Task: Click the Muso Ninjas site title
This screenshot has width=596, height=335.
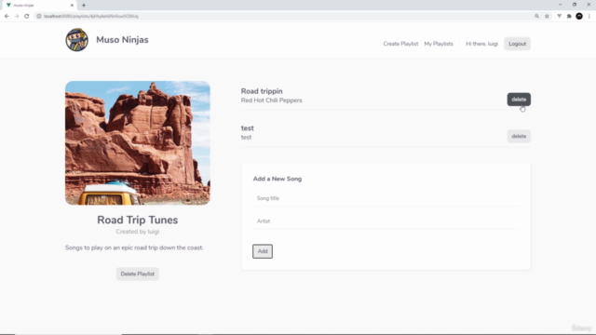Action: coord(122,39)
